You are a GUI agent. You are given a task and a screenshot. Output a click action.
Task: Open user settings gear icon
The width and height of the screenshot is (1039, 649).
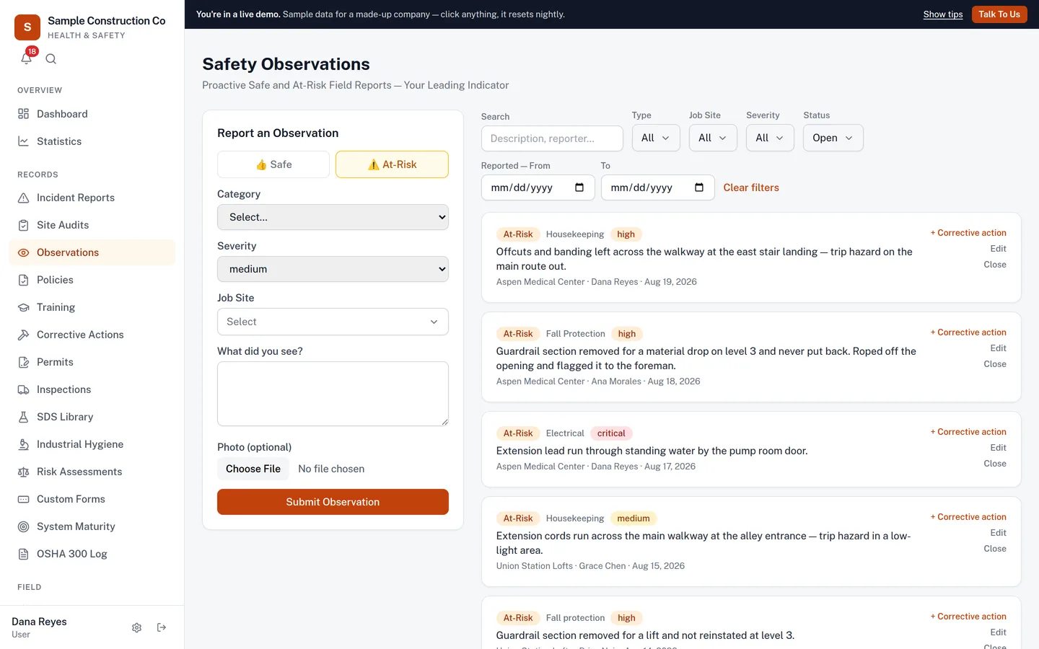click(137, 627)
